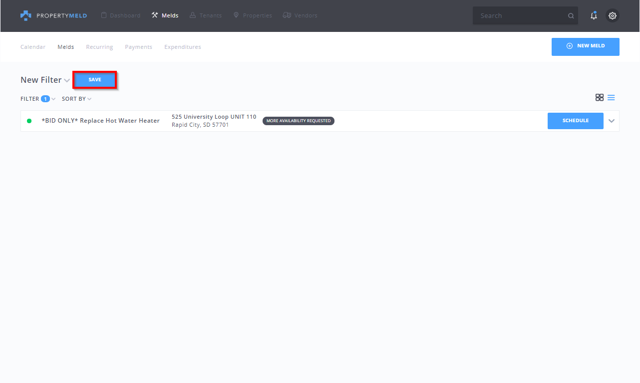
Task: Open the settings gear icon
Action: click(x=613, y=15)
